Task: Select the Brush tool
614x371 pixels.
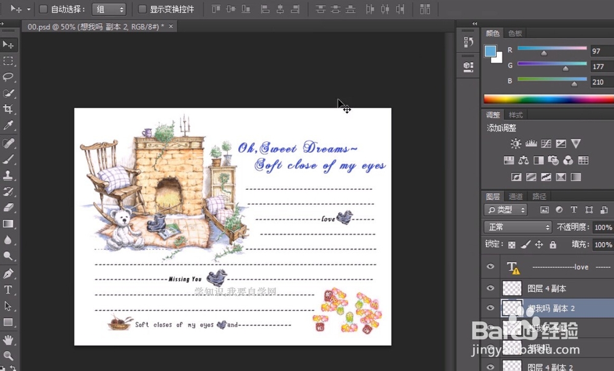Action: 8,159
